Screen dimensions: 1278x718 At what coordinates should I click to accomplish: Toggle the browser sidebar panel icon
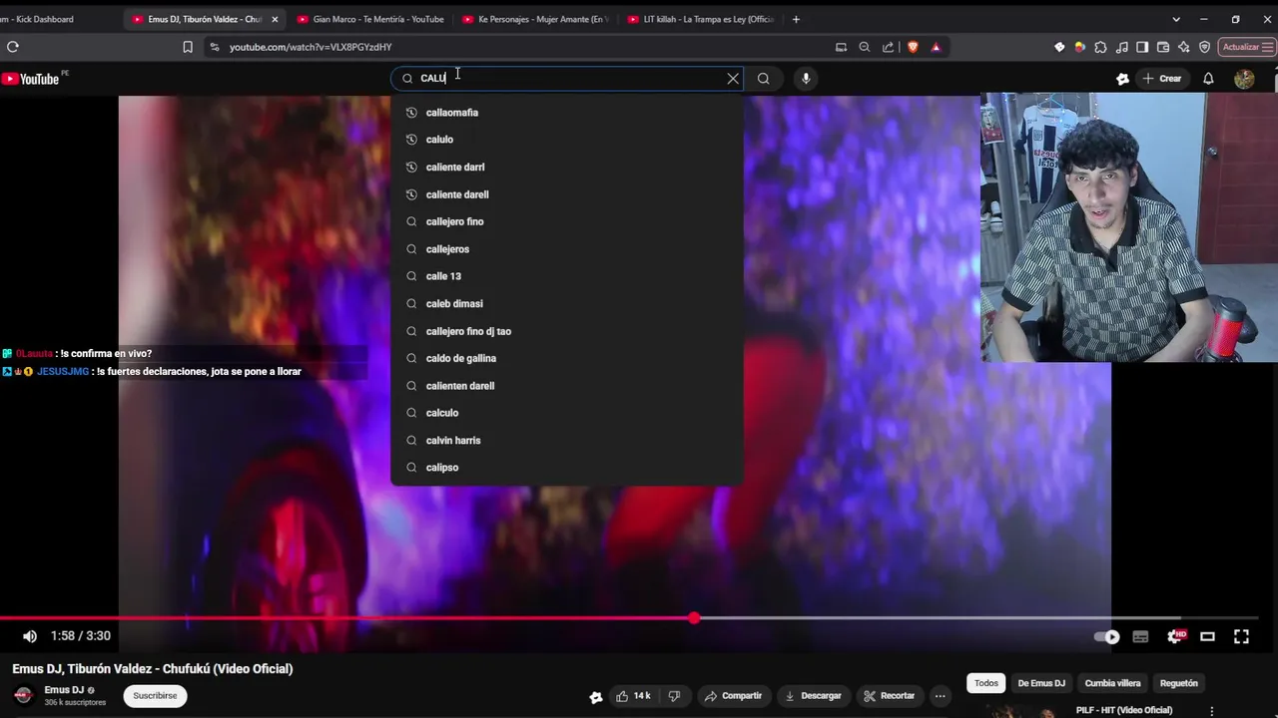coord(1142,47)
